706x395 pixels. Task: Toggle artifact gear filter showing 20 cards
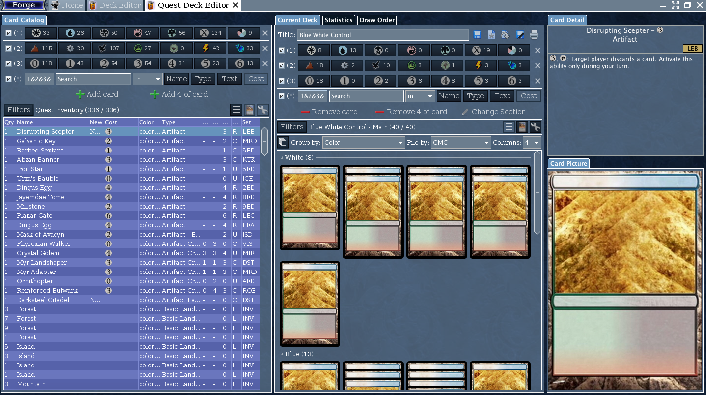coord(74,49)
